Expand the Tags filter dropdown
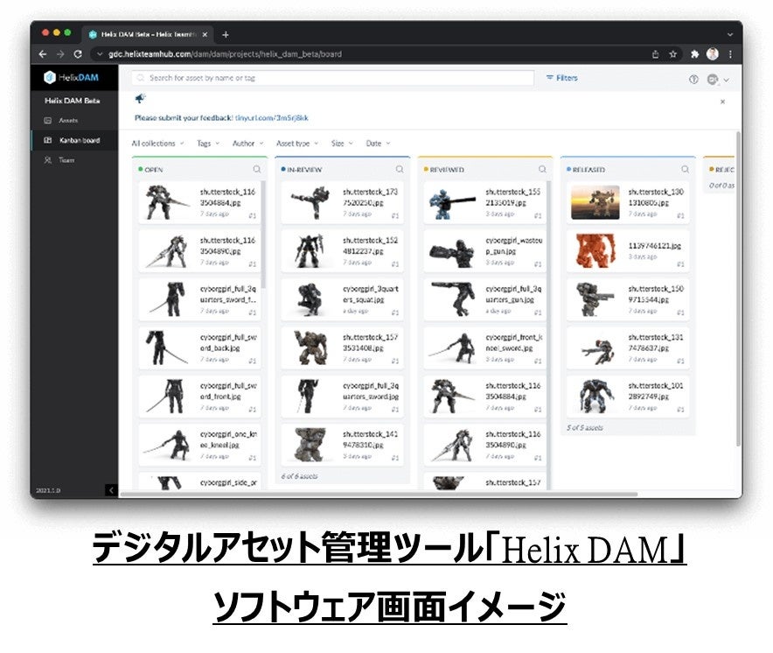Viewport: 773px width, 653px height. [208, 144]
